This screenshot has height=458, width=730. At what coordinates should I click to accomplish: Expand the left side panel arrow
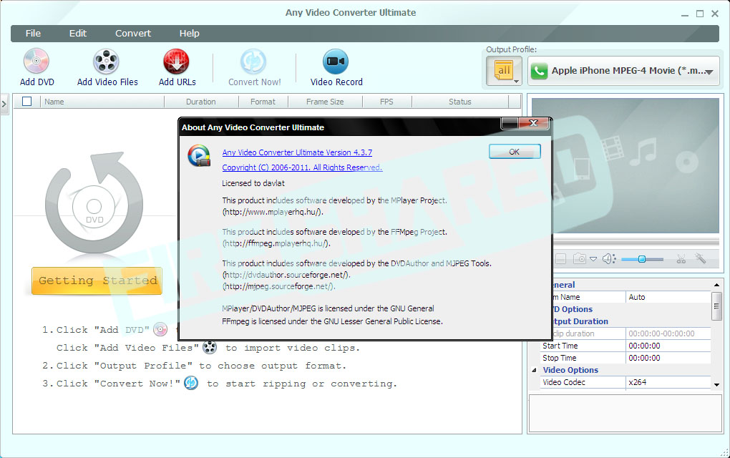point(4,104)
